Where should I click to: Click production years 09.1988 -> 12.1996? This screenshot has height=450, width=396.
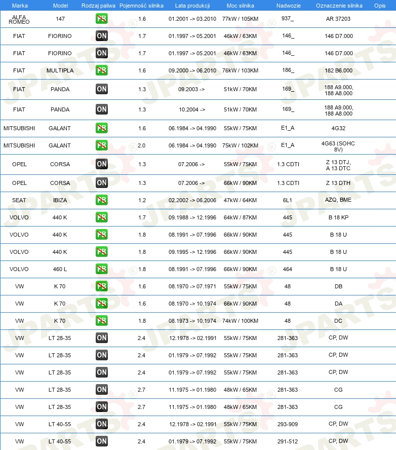point(192,217)
